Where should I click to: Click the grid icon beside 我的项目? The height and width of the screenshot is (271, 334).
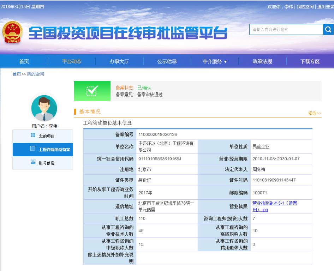[x=34, y=136]
